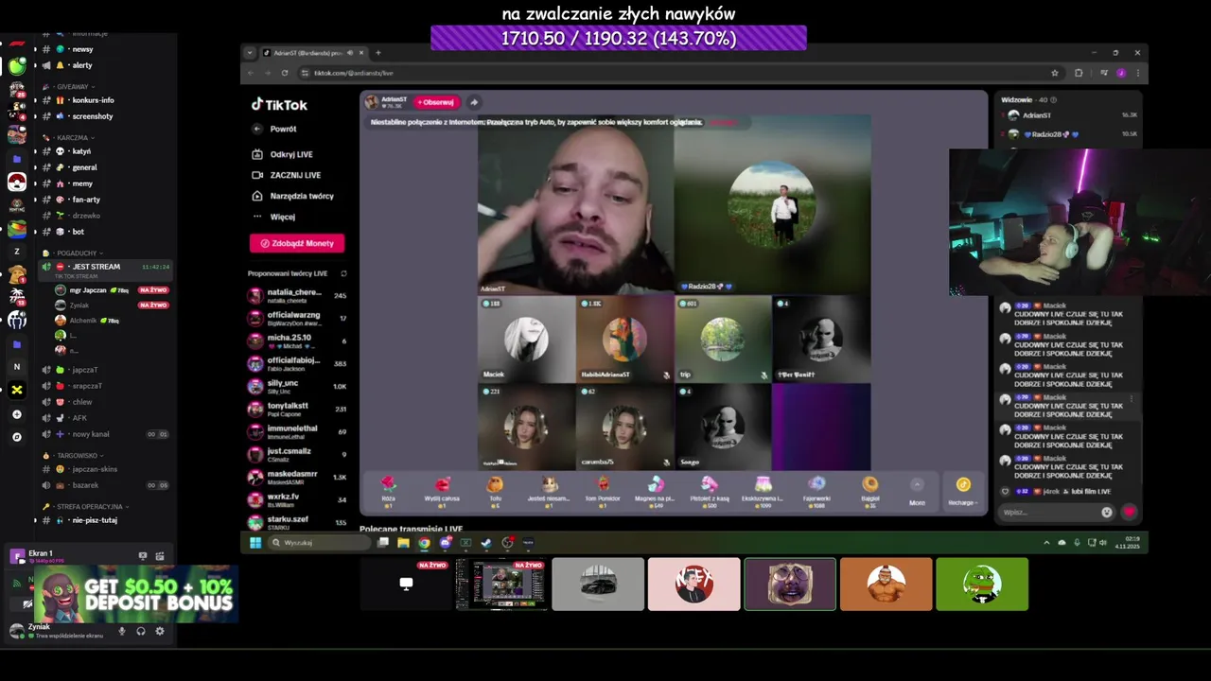
Task: Open the green apple server icon
Action: [x=17, y=66]
